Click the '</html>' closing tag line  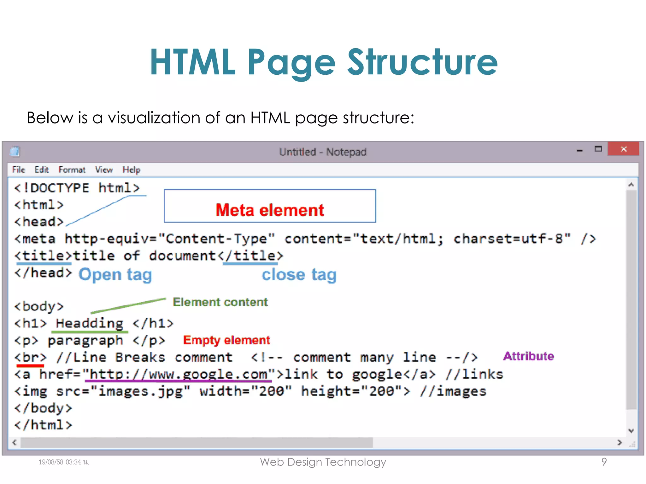coord(43,425)
